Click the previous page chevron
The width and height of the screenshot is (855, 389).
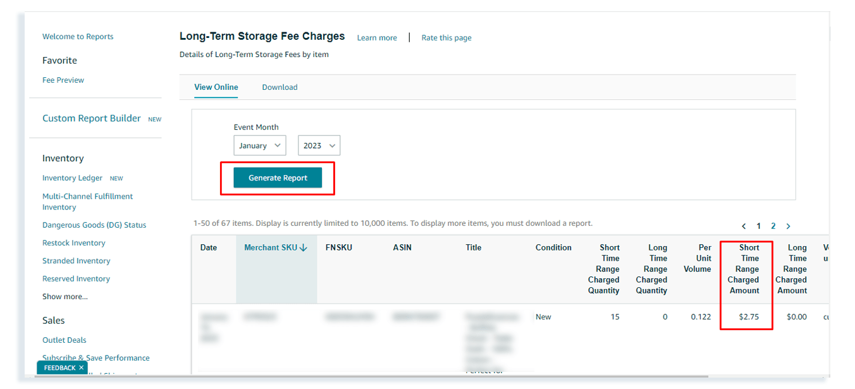click(x=744, y=226)
